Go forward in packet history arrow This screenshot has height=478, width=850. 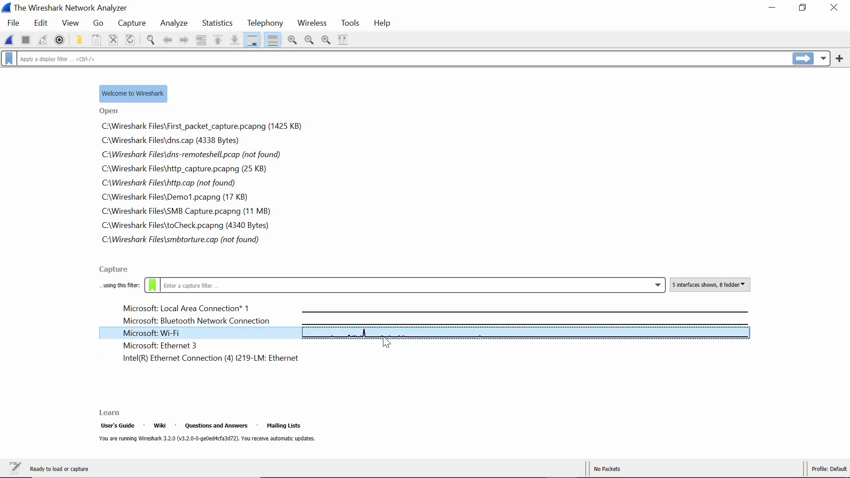(x=184, y=40)
